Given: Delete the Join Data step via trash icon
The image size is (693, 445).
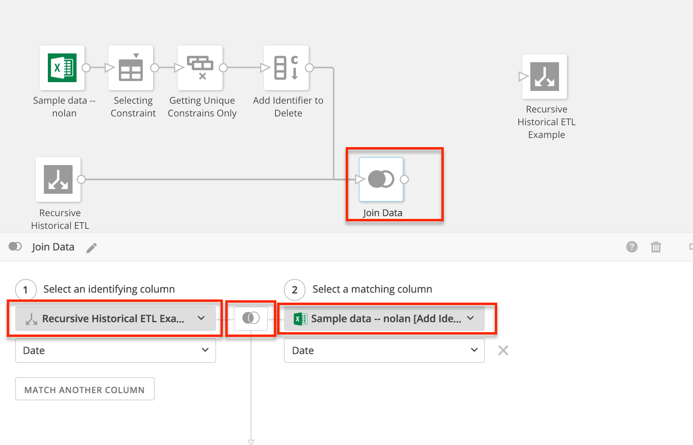Looking at the screenshot, I should [x=656, y=247].
